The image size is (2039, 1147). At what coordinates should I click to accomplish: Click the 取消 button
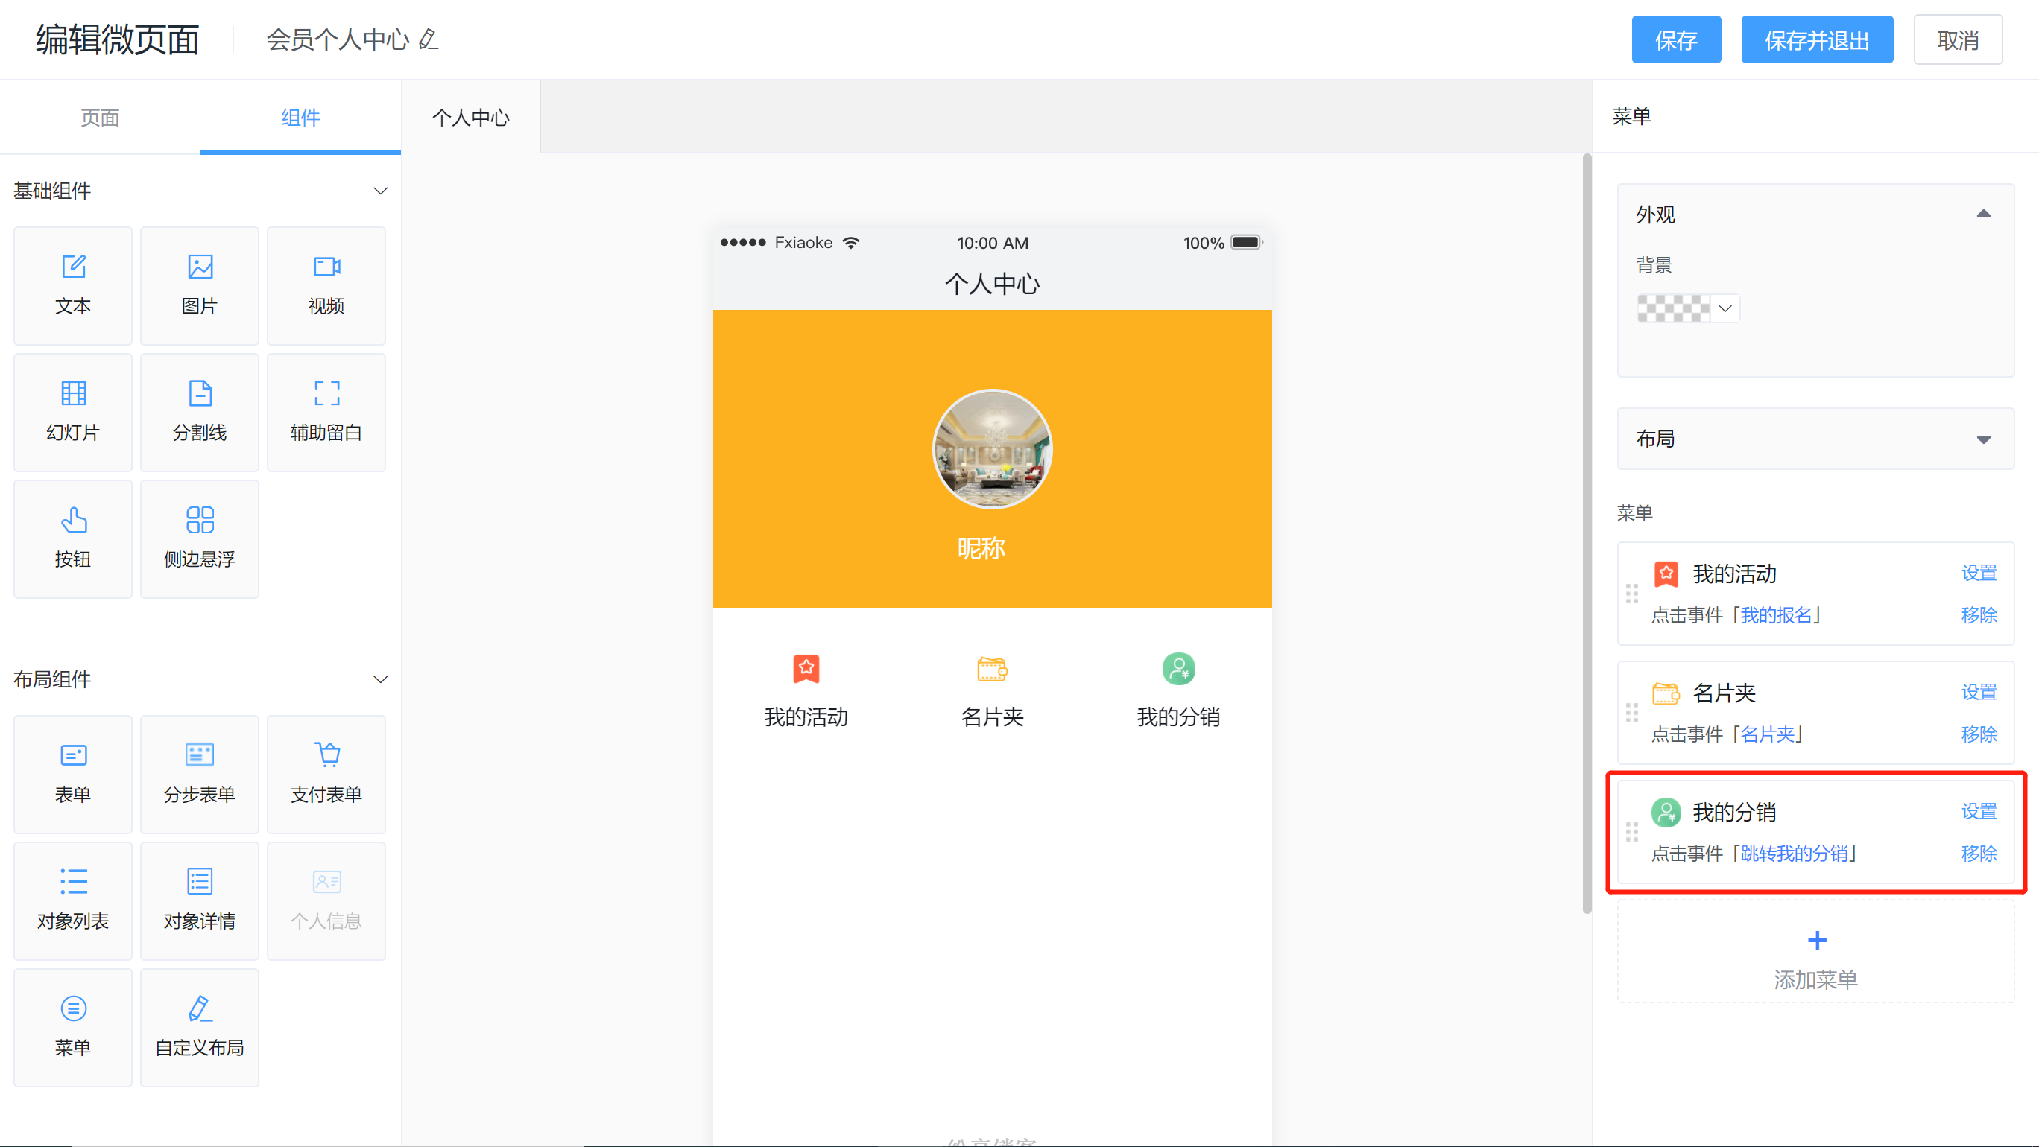[x=1959, y=39]
